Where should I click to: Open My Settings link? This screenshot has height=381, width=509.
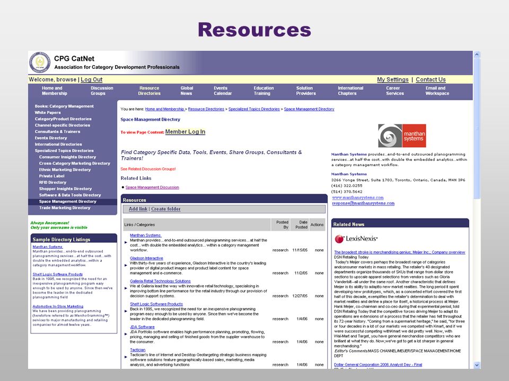click(393, 79)
